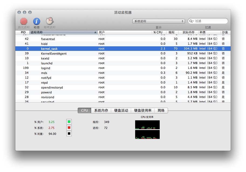The width and height of the screenshot is (246, 172).
Task: Select the kextd process row
Action: [x=123, y=58]
